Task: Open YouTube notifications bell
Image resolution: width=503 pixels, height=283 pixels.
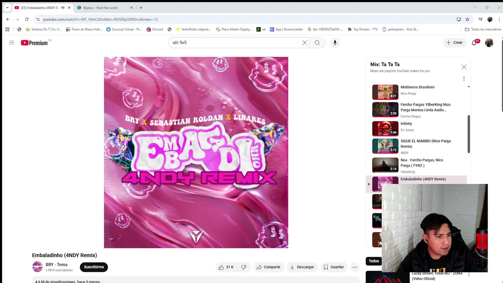Action: click(474, 42)
